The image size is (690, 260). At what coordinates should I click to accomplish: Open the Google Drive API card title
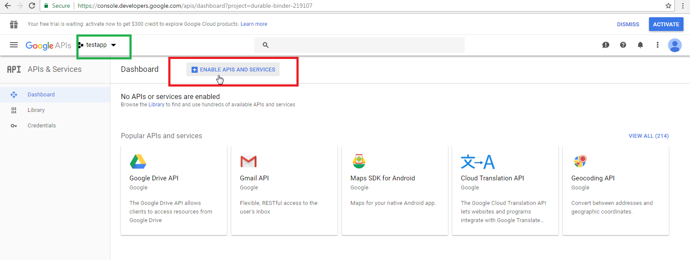tap(154, 178)
